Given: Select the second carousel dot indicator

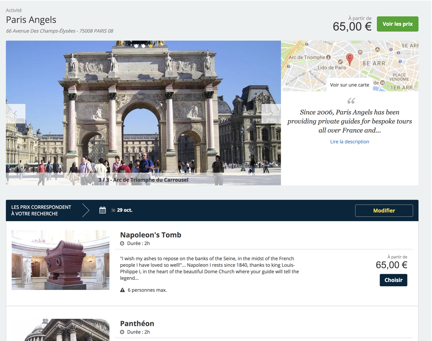Looking at the screenshot, I should [143, 46].
